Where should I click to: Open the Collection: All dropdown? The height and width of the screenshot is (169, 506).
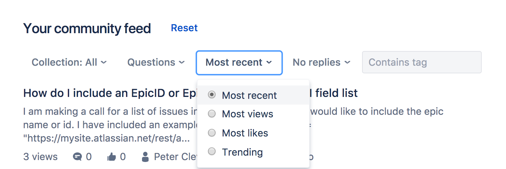coord(69,62)
